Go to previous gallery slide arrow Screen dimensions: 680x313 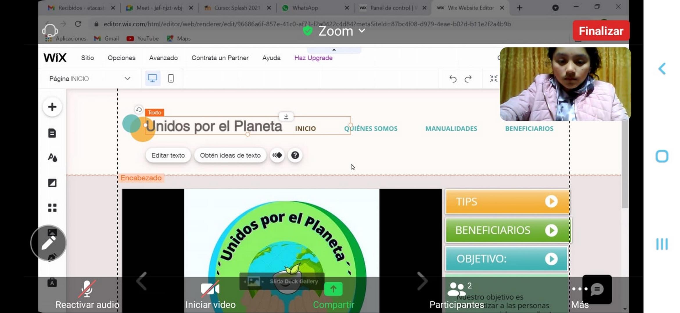(142, 281)
